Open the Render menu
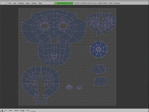Screen dimensions: 149x112 [34, 3]
